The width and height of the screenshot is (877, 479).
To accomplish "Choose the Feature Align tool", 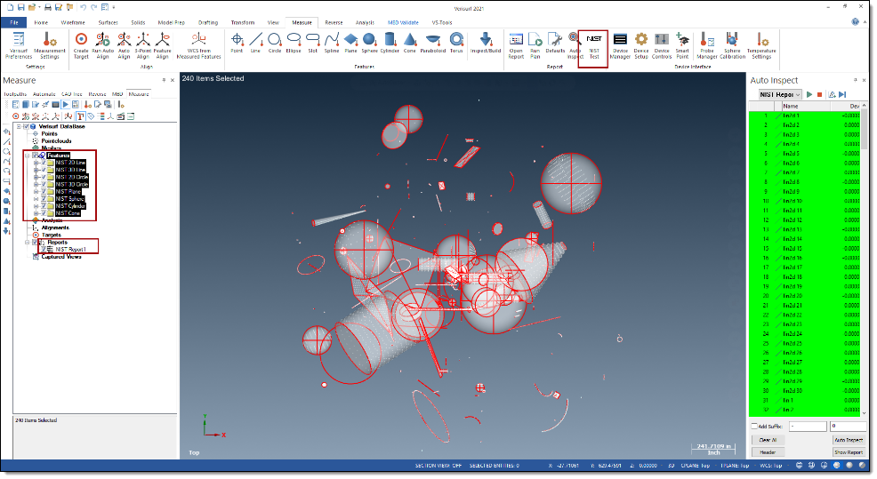I will (x=162, y=45).
